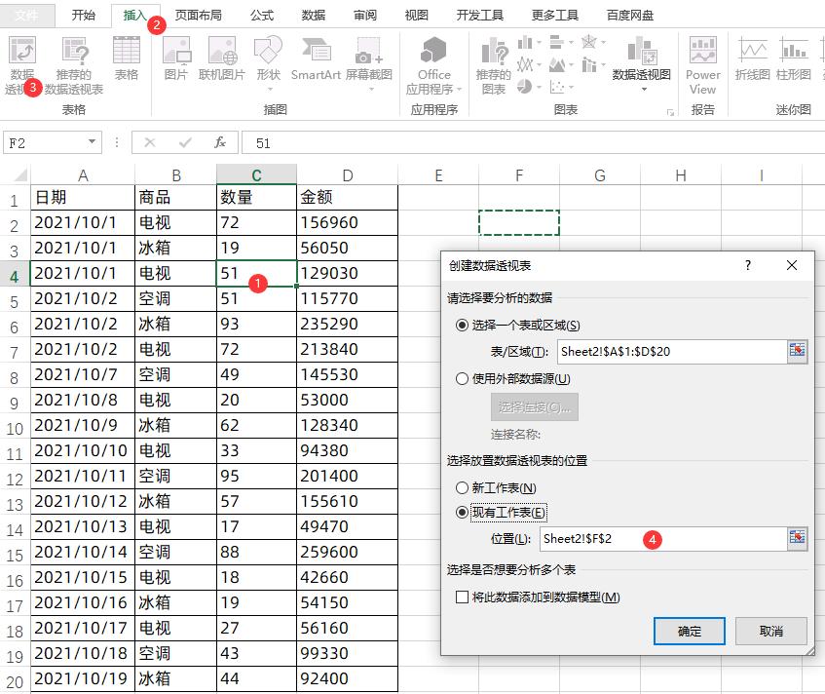Cancel the dialog via 取消
Viewport: 825px width, 694px height.
coord(773,631)
